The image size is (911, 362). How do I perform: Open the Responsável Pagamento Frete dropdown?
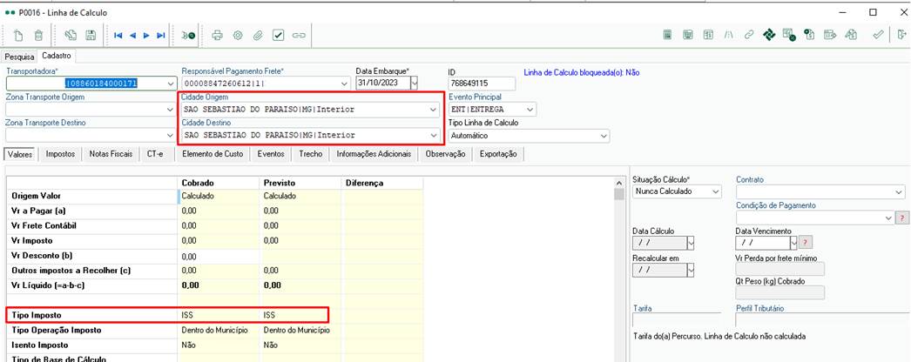pos(345,84)
